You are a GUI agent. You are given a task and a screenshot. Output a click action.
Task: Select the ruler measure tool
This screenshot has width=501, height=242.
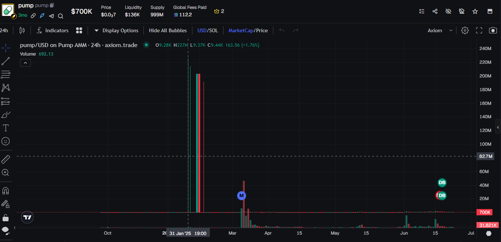pyautogui.click(x=6, y=159)
